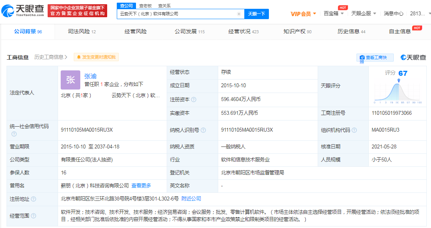431x228 pixels.
Task: Click the bell icon in 发生变更时通知我
Action: (79, 57)
